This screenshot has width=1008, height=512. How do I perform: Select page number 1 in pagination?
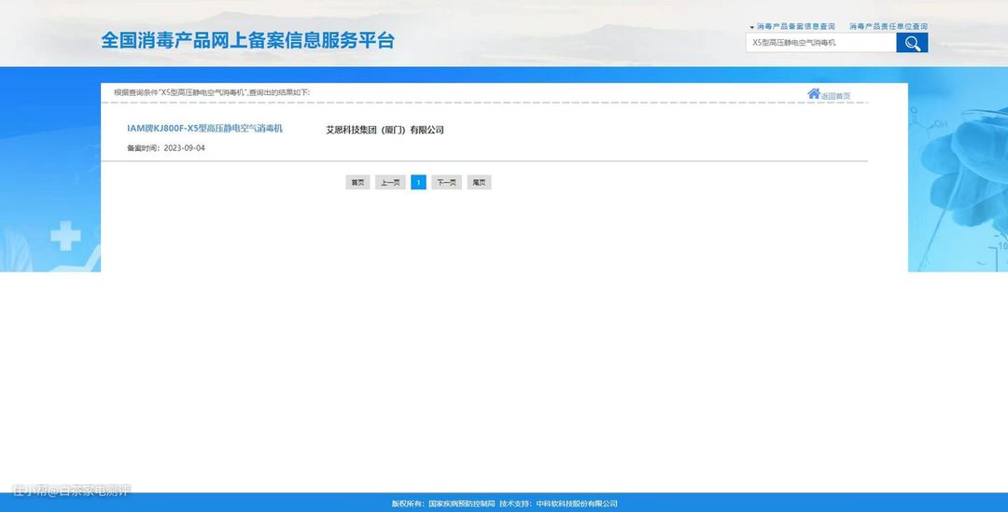coord(418,183)
